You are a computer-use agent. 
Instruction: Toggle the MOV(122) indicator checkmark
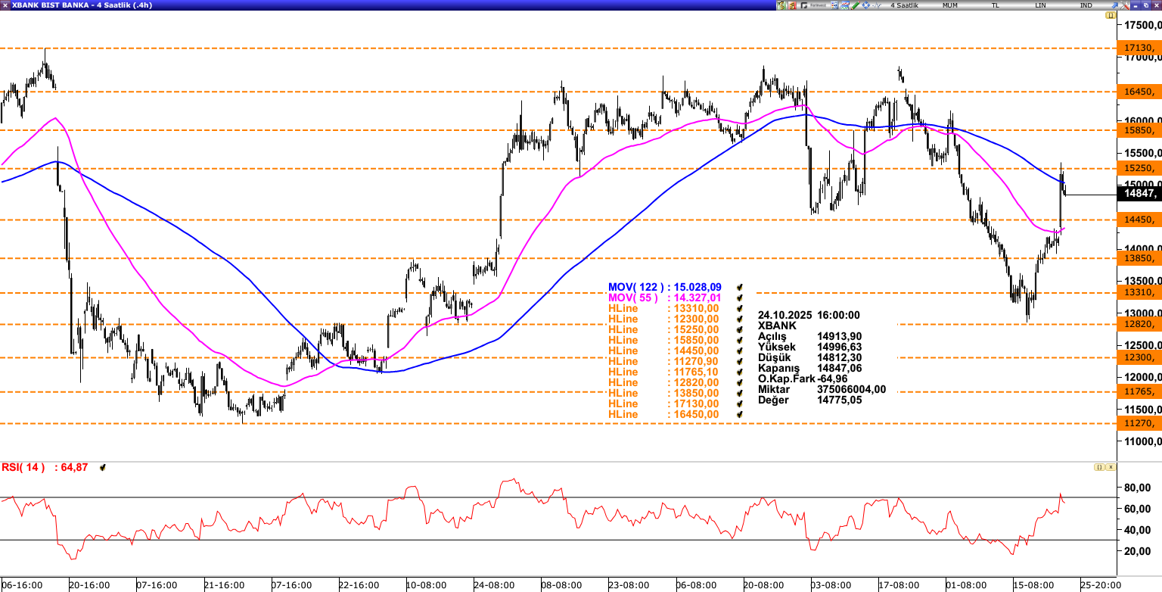tap(739, 288)
